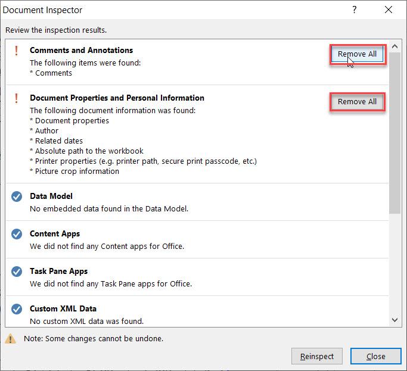
Task: Click the Help question mark button
Action: pos(355,10)
